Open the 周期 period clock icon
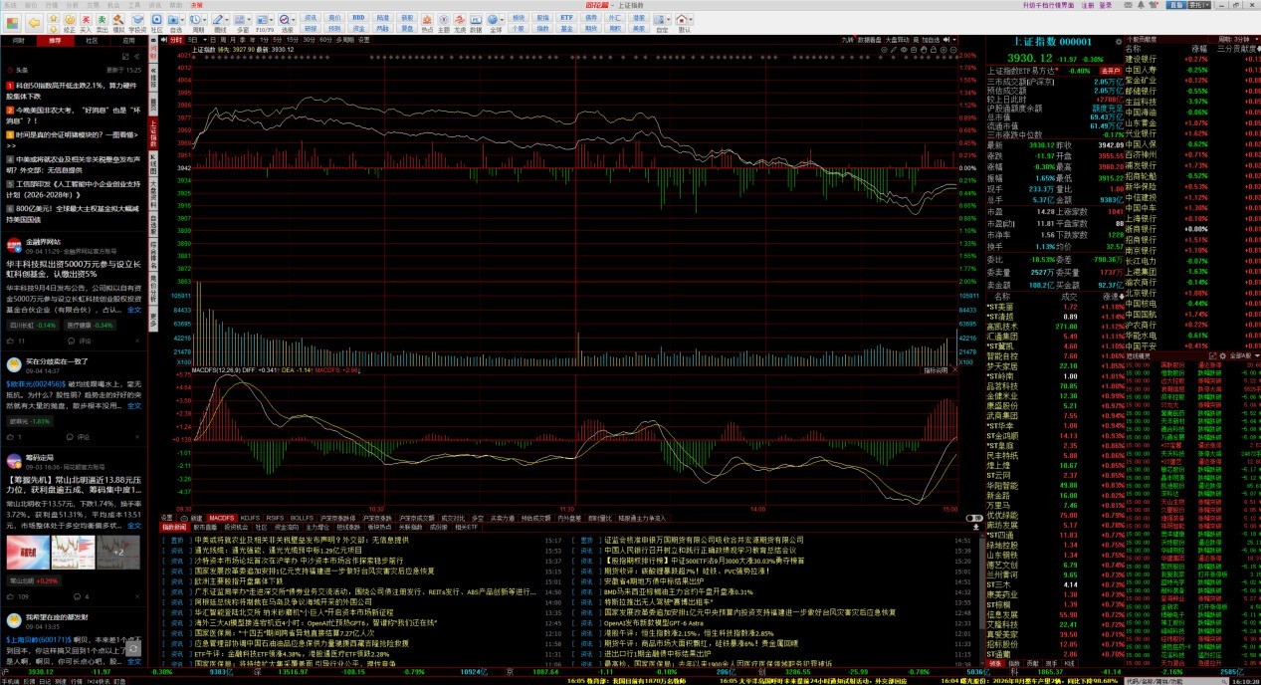The height and width of the screenshot is (685, 1261). tap(195, 22)
